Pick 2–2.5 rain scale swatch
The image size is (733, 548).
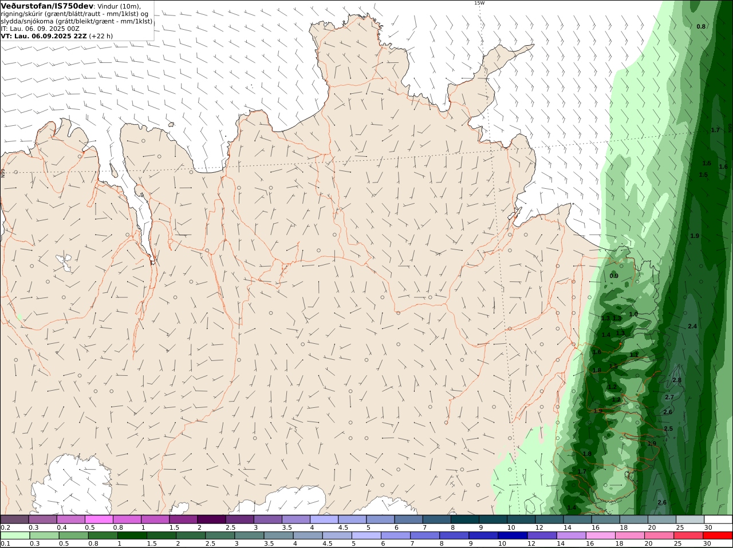[190, 535]
